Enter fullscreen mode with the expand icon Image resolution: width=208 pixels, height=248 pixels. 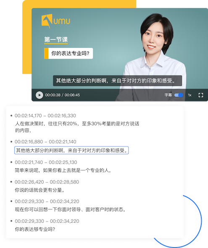(201, 95)
